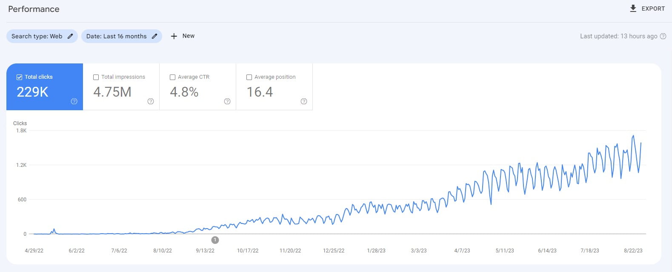This screenshot has height=272, width=672.
Task: Click the 11/20/22 date label
Action: 290,251
